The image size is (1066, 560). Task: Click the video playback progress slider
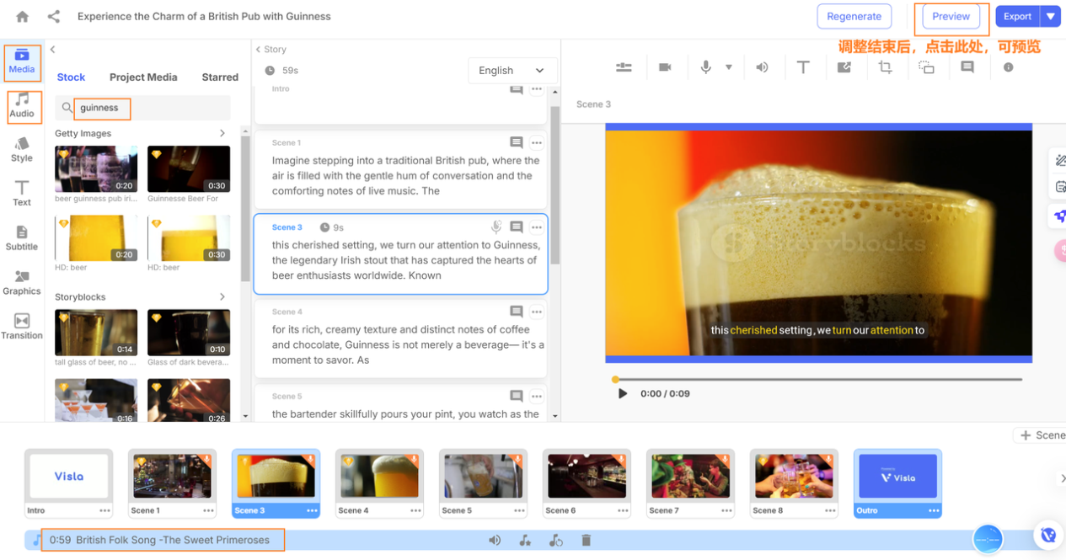coord(817,380)
